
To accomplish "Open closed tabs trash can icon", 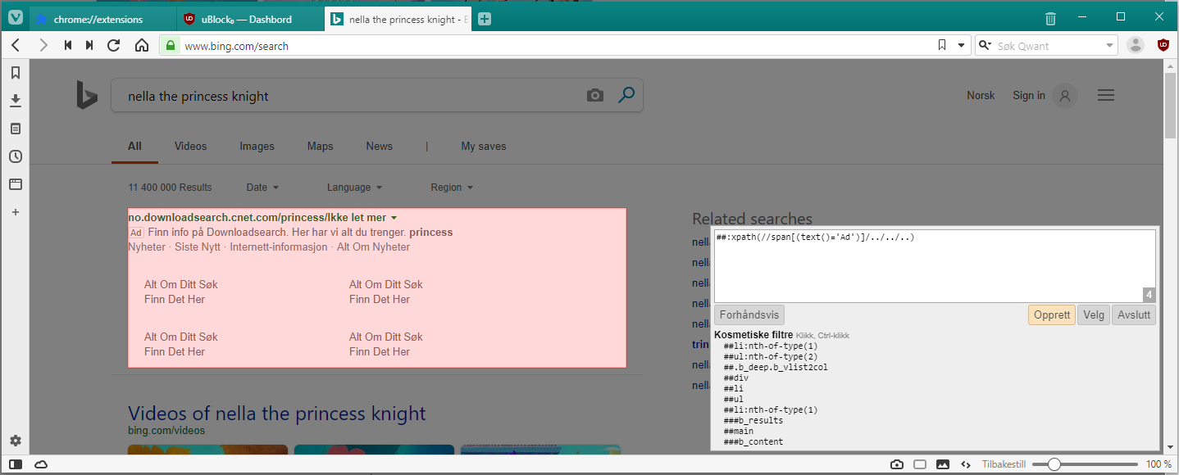I will click(x=1050, y=18).
